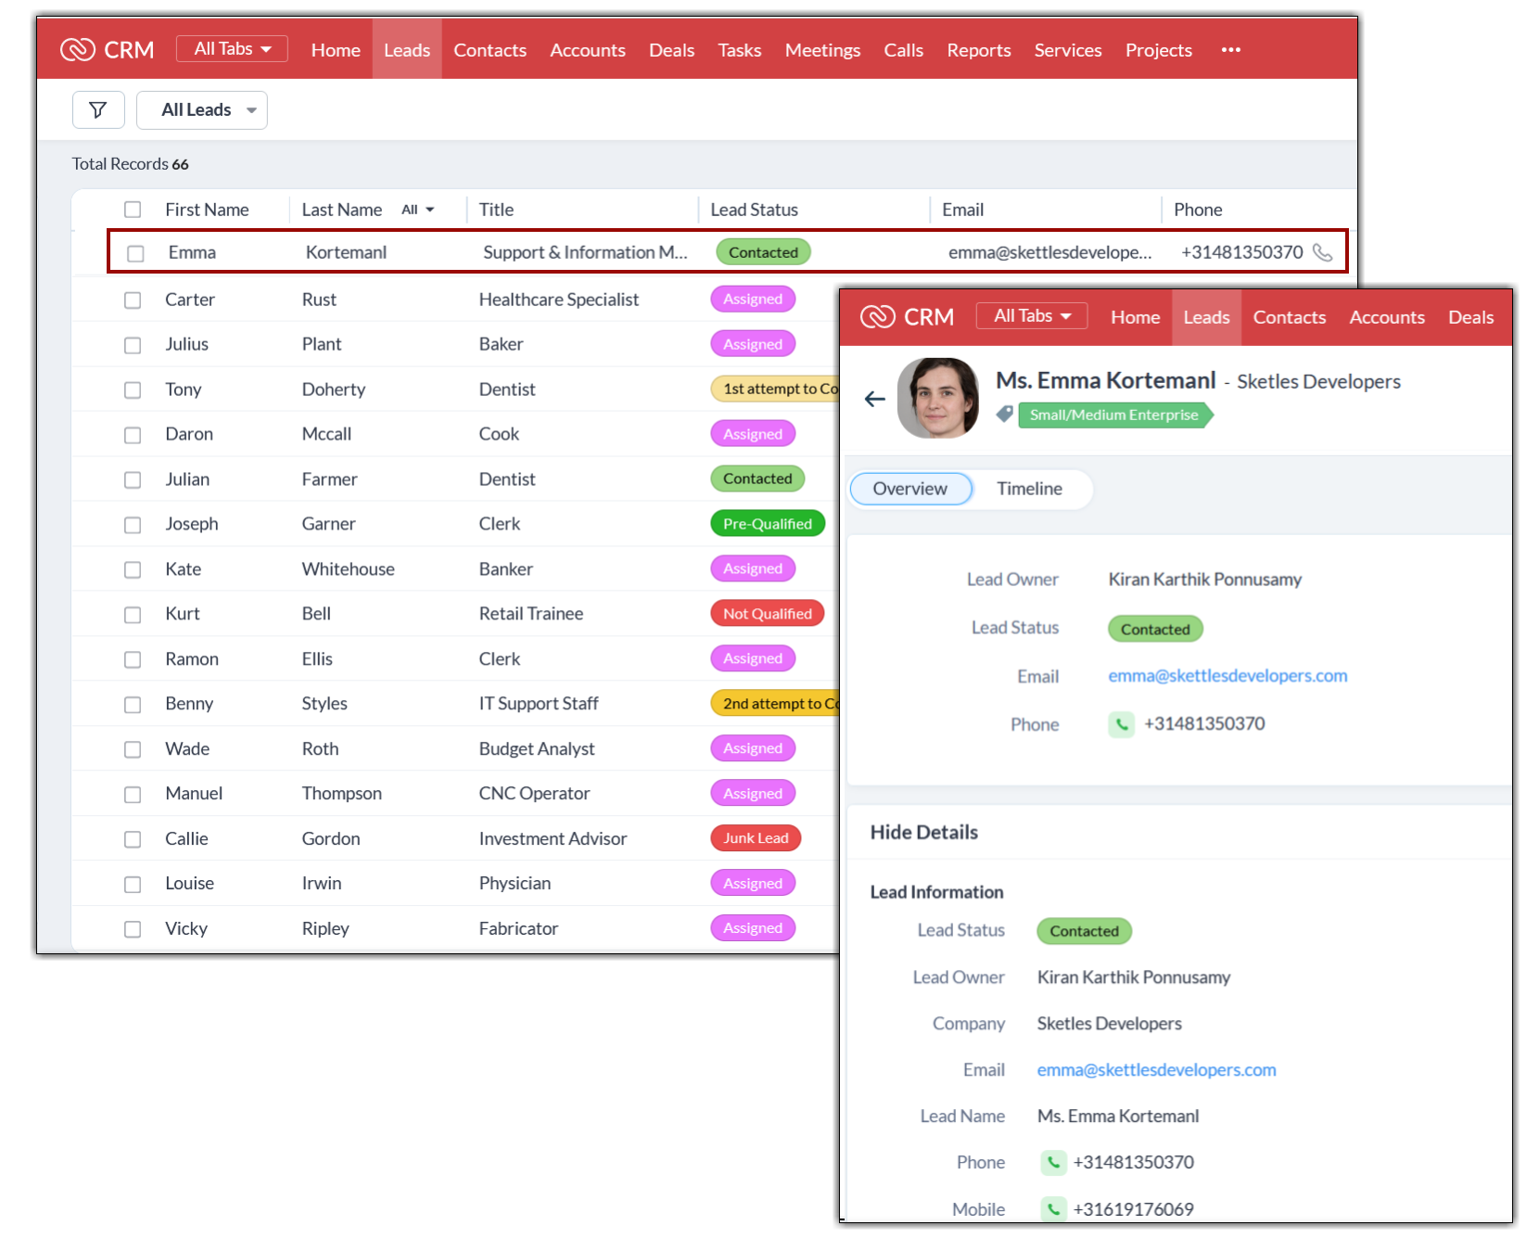Switch to the Timeline tab
The width and height of the screenshot is (1539, 1238).
(1029, 489)
